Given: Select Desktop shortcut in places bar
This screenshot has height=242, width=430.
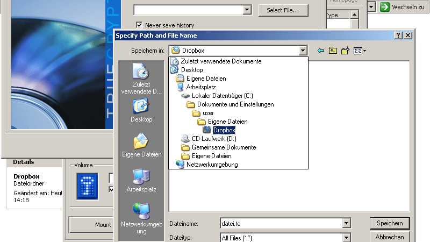Looking at the screenshot, I should click(x=141, y=111).
